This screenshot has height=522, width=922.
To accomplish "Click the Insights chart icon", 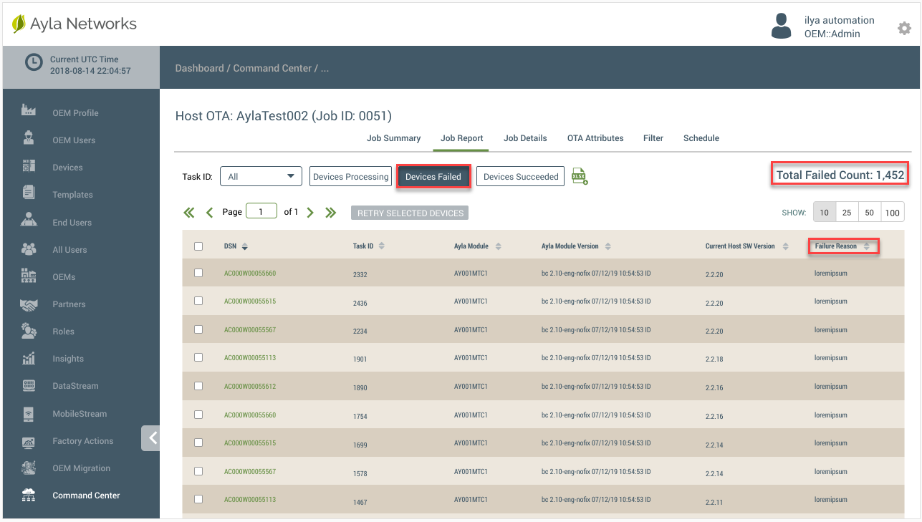I will (29, 358).
